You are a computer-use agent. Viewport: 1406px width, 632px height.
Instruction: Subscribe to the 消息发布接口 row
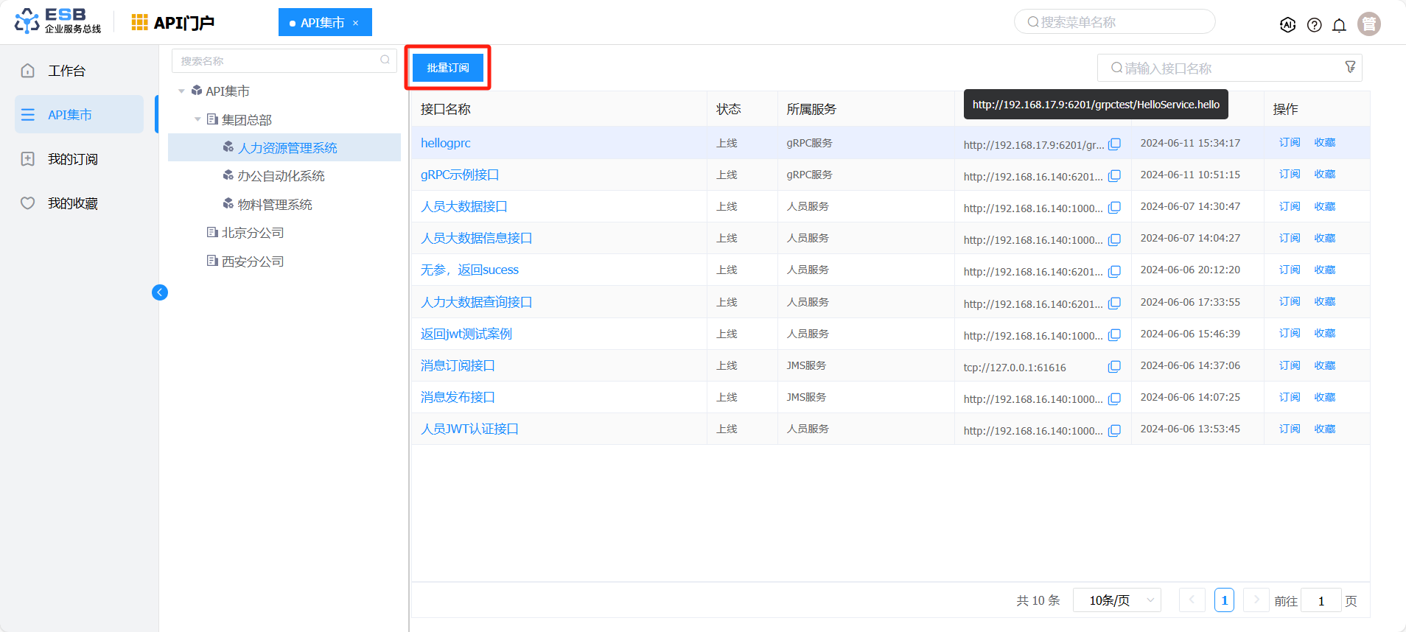pyautogui.click(x=1289, y=397)
